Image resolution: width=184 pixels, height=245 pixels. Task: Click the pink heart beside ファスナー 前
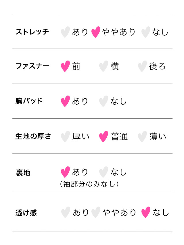(66, 66)
